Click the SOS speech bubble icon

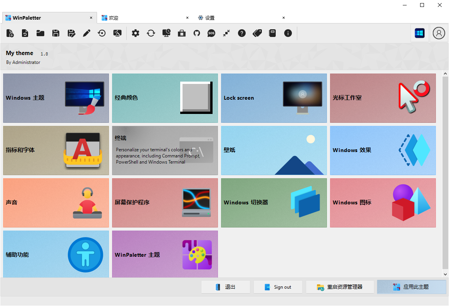coord(211,33)
